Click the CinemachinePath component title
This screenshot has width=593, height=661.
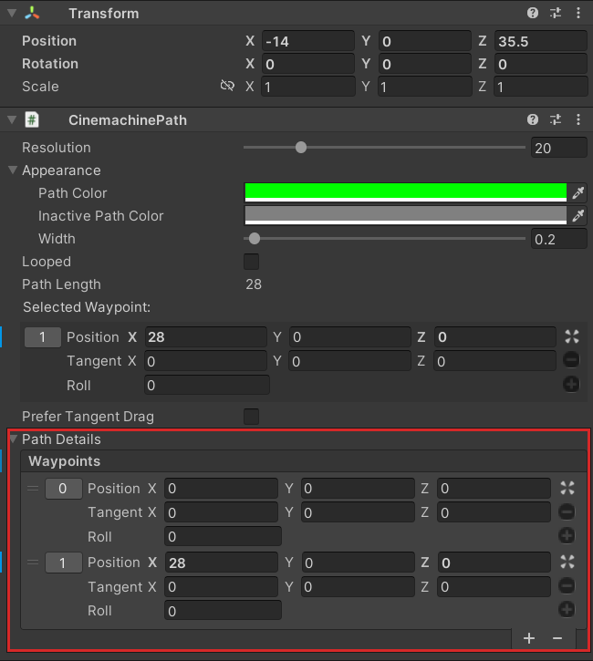tap(128, 119)
